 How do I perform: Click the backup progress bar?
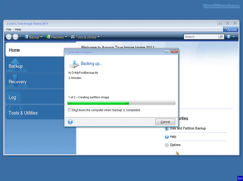point(121,103)
